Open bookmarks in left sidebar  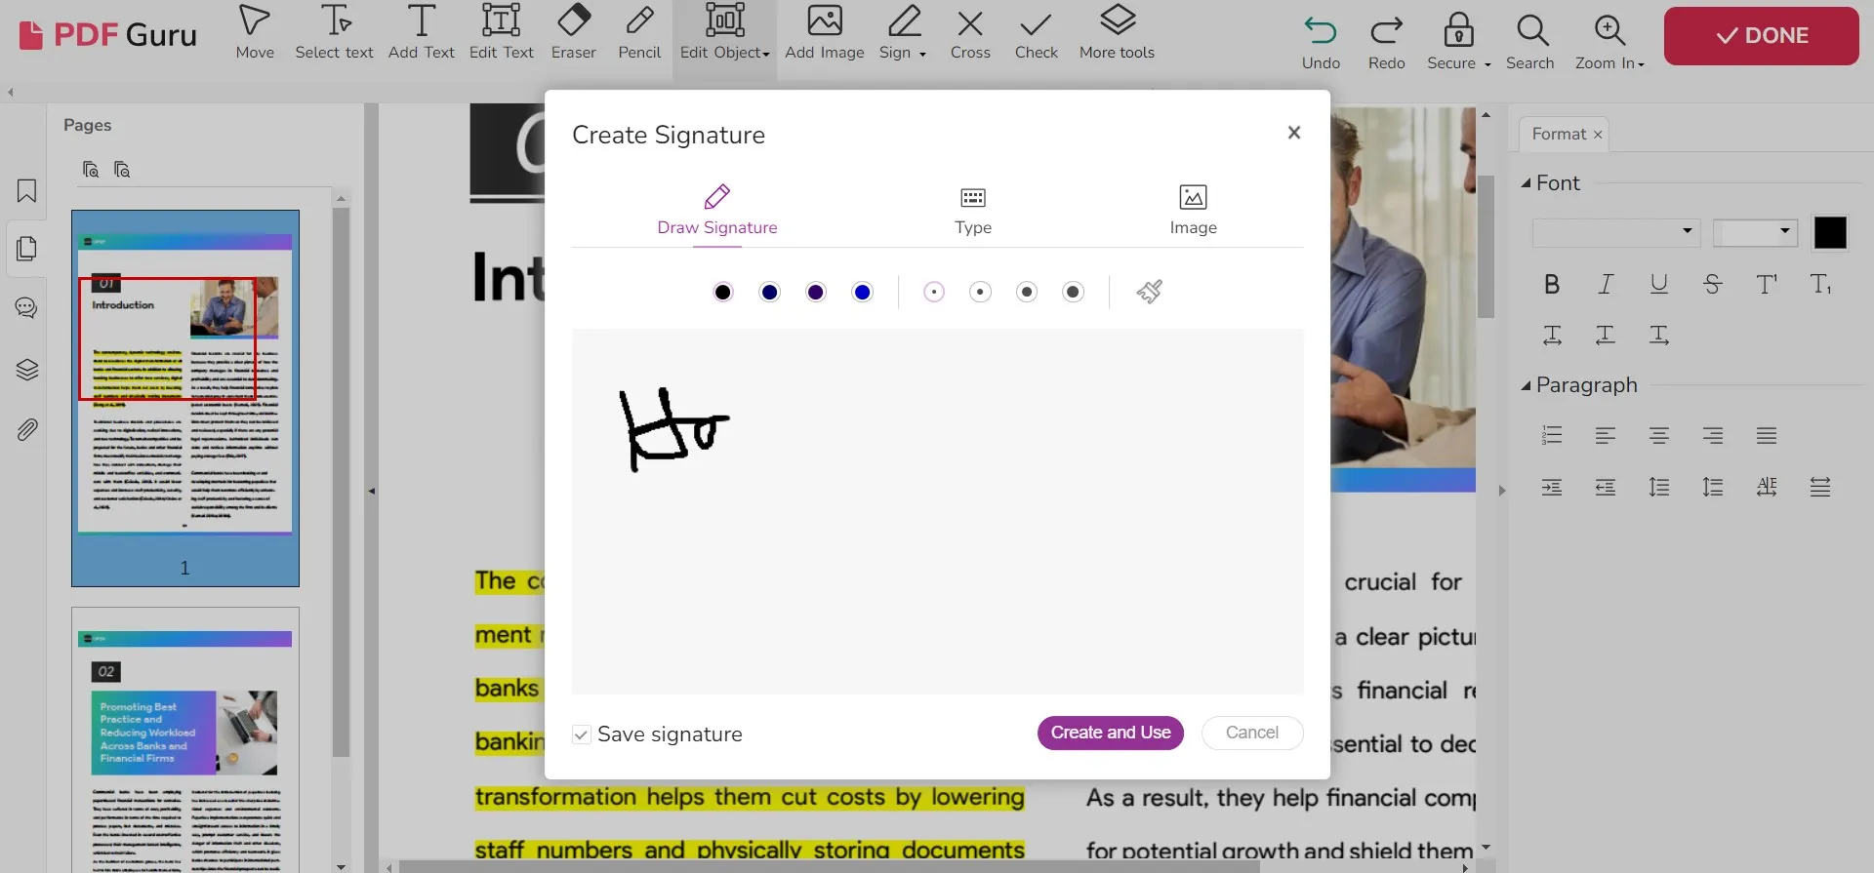click(26, 190)
